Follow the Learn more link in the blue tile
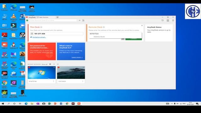The width and height of the screenshot is (201, 113). [x=77, y=57]
